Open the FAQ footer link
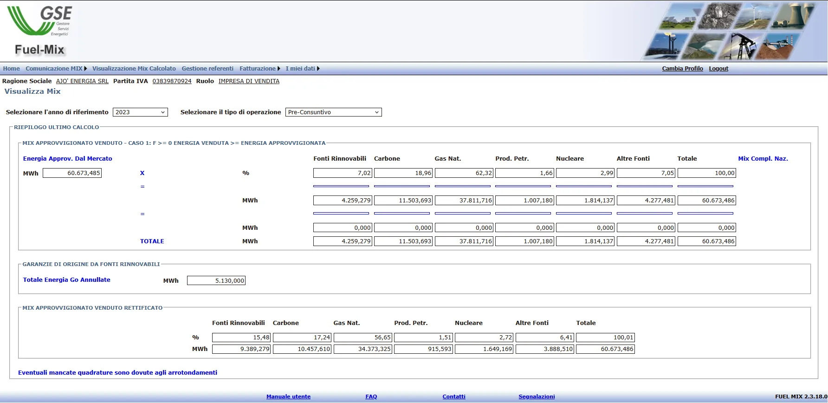Image resolution: width=828 pixels, height=403 pixels. [371, 396]
